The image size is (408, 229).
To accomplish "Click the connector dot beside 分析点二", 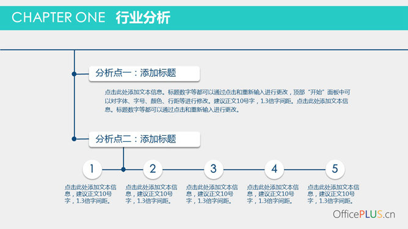I will pos(74,139).
